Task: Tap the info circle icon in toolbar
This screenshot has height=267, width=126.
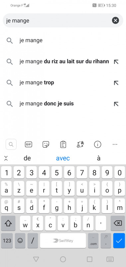Action: click(x=97, y=145)
